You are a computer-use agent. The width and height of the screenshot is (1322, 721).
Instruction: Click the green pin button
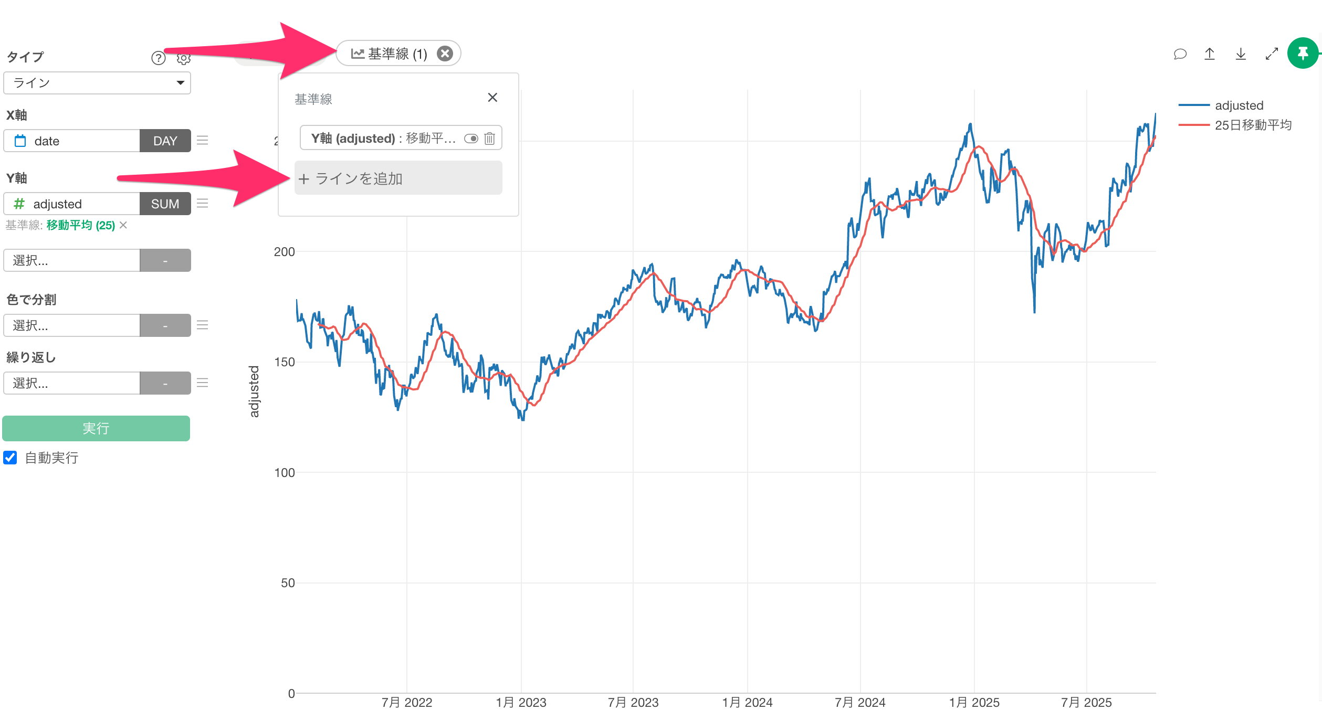(x=1303, y=53)
